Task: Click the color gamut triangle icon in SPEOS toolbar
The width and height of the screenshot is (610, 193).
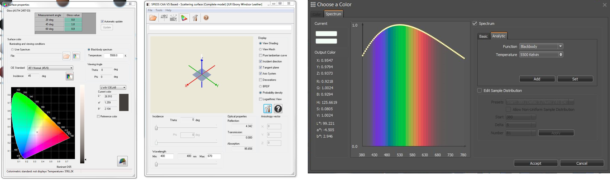Action: [x=184, y=18]
